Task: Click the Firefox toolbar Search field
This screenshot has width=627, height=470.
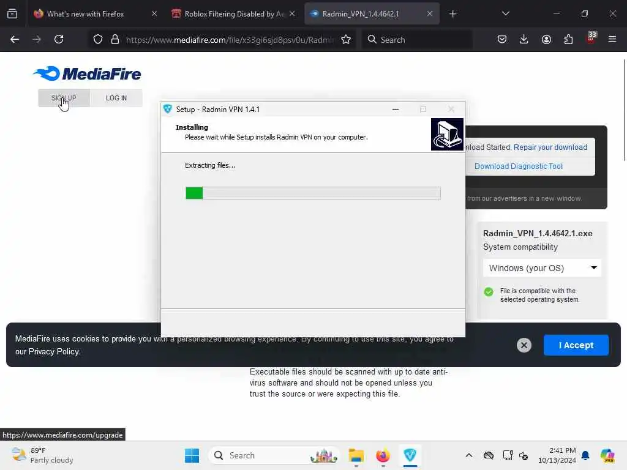Action: 417,40
